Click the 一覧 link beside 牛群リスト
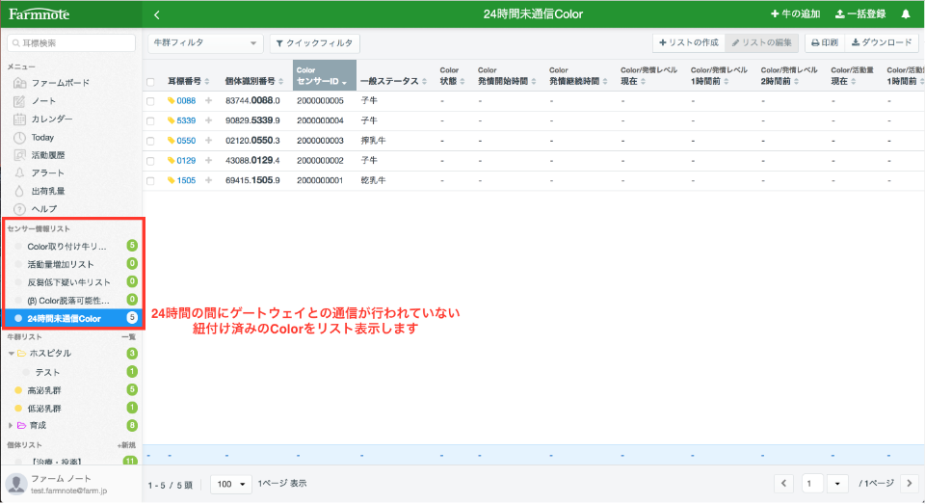The image size is (925, 504). [x=128, y=337]
